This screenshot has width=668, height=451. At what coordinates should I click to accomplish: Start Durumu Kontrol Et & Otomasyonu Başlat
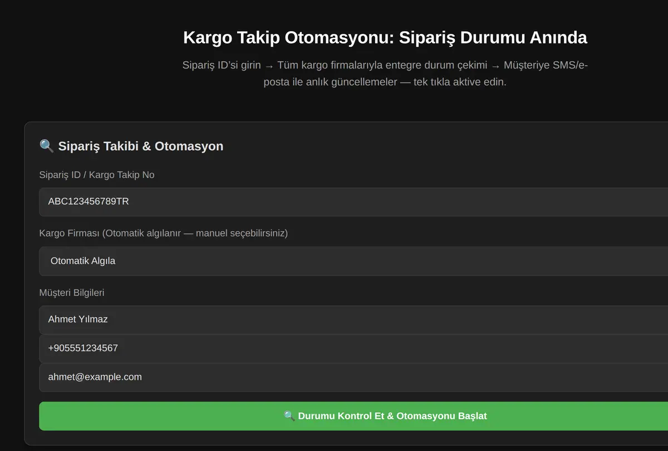(x=353, y=416)
